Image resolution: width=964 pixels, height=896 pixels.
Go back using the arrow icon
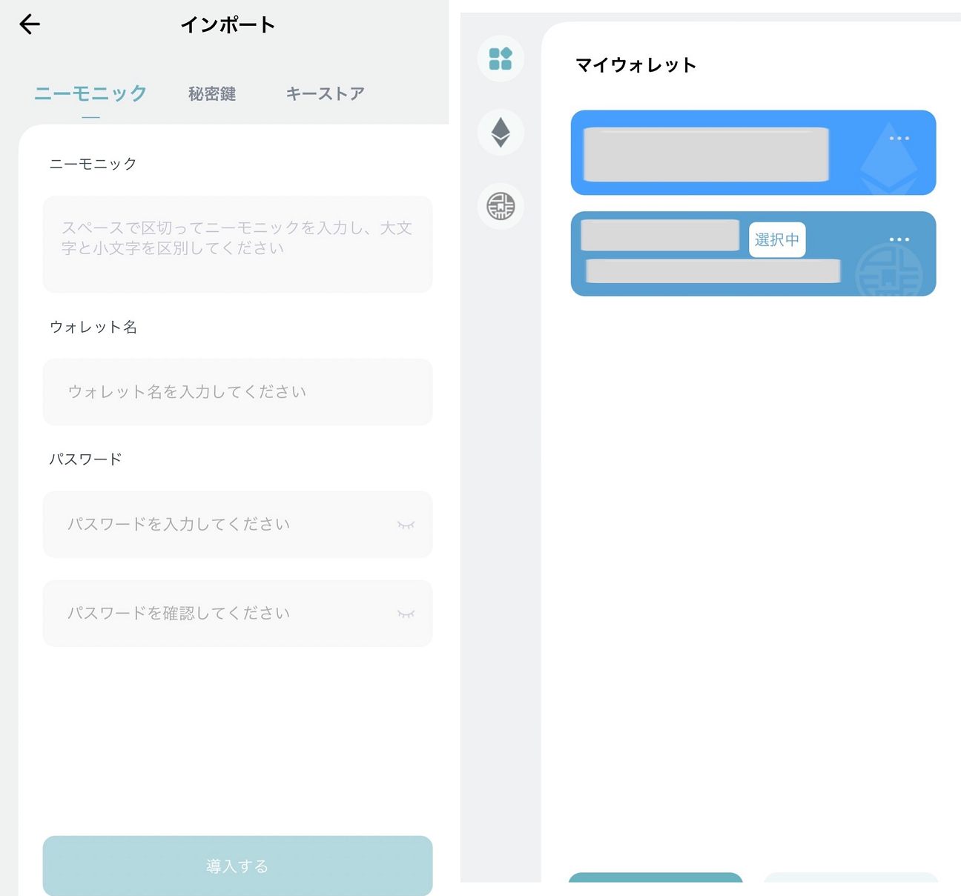[30, 24]
